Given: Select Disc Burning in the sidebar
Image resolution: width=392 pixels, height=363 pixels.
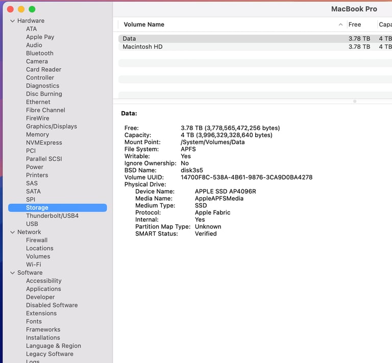Looking at the screenshot, I should pyautogui.click(x=44, y=94).
